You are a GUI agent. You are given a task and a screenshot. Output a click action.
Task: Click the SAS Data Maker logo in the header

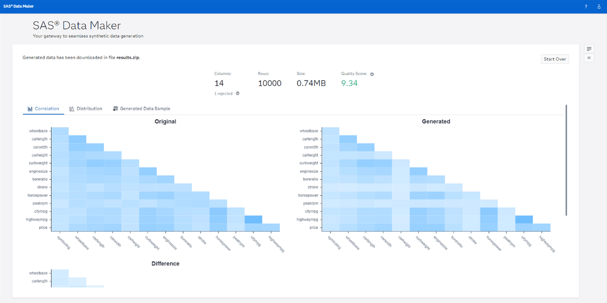tap(18, 7)
